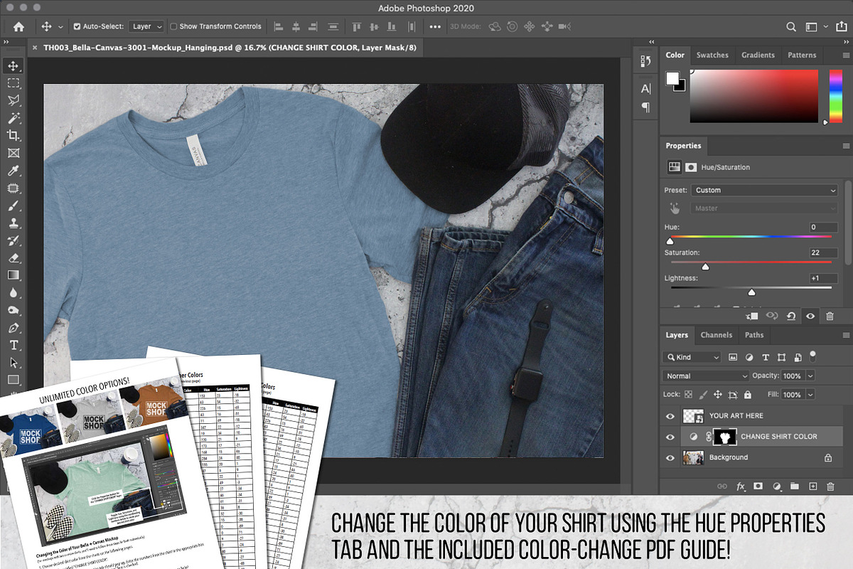Choose the Polygonal Lasso tool

[x=14, y=100]
